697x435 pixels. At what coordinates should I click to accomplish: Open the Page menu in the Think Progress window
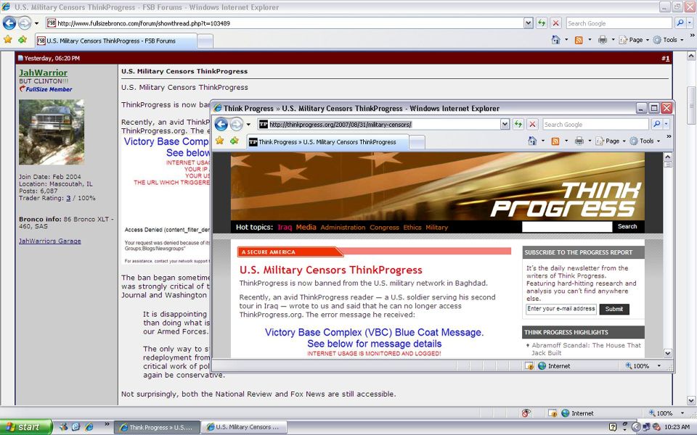tap(610, 141)
